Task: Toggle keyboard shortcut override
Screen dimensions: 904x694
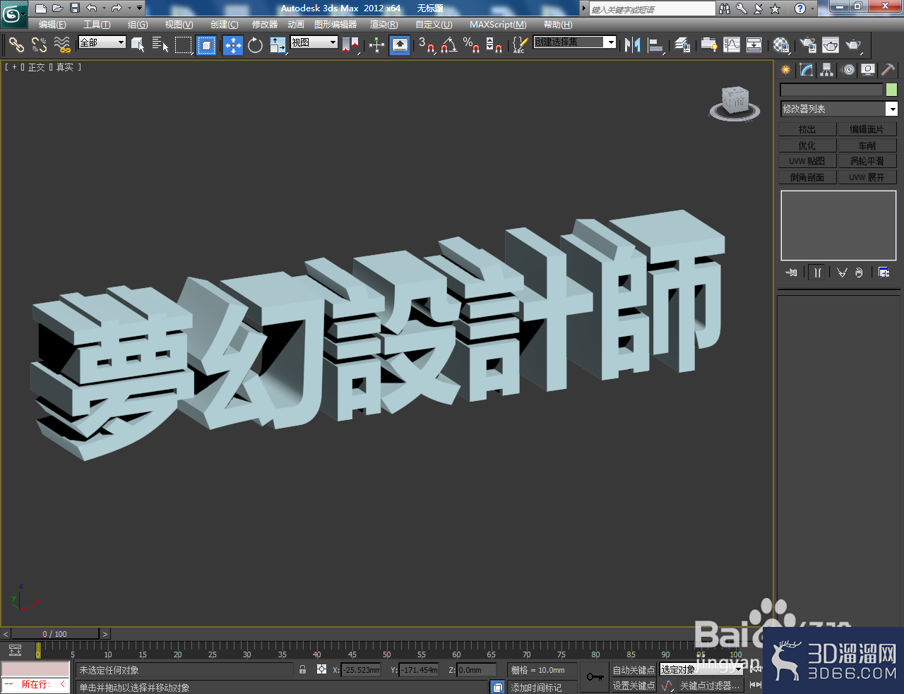Action: pos(400,45)
